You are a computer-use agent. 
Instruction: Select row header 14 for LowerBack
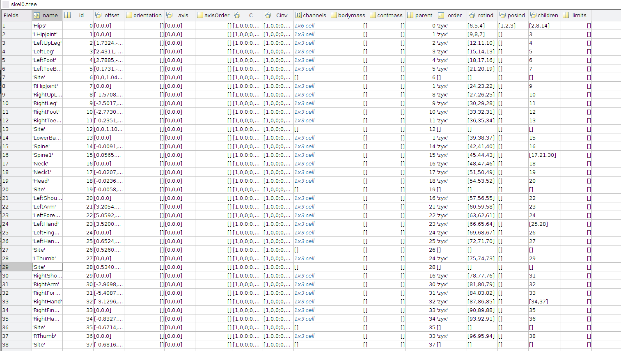click(16, 138)
